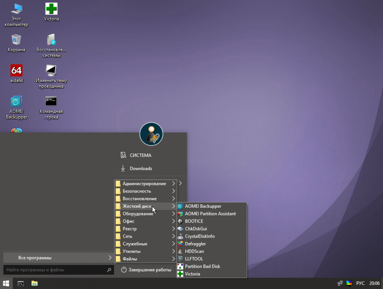Screen dimensions: 383x289
Task: Expand the Утилиты folder submenu
Action: (x=146, y=251)
